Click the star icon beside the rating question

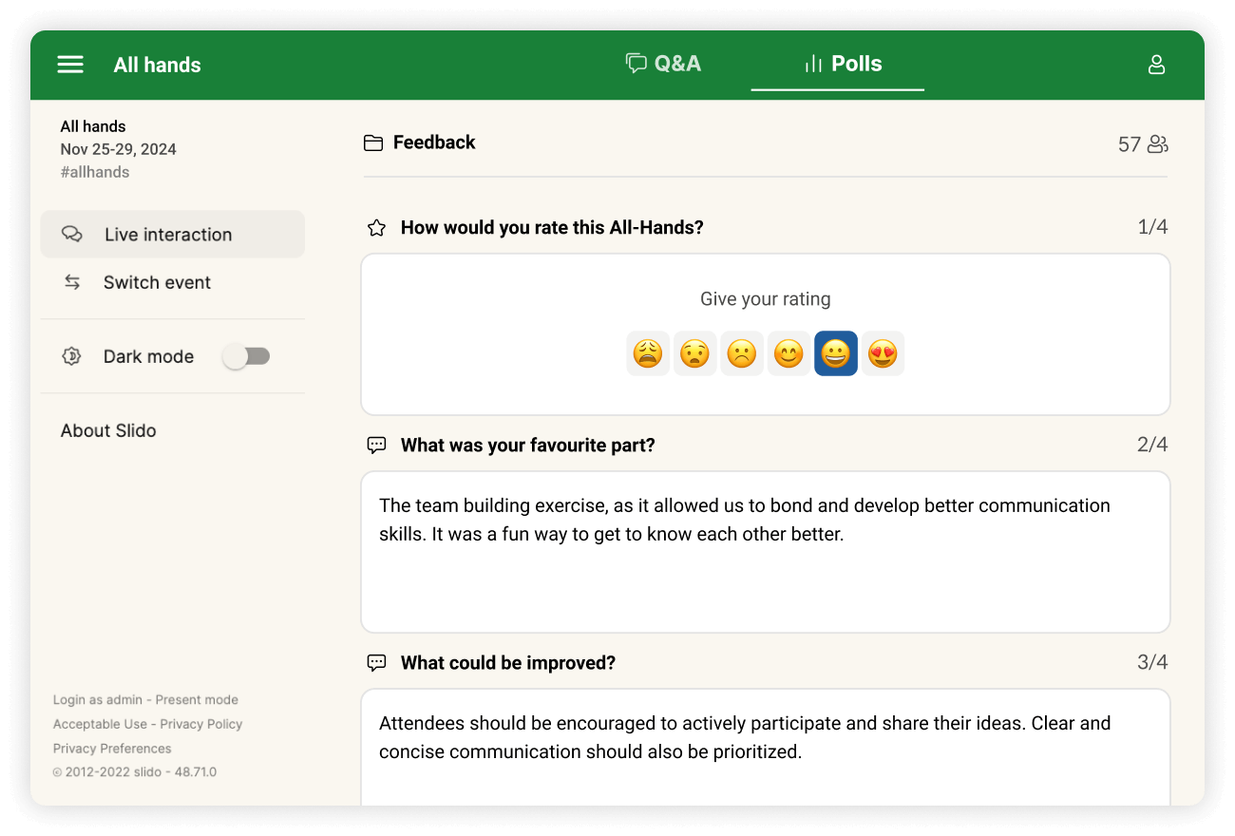coord(376,227)
